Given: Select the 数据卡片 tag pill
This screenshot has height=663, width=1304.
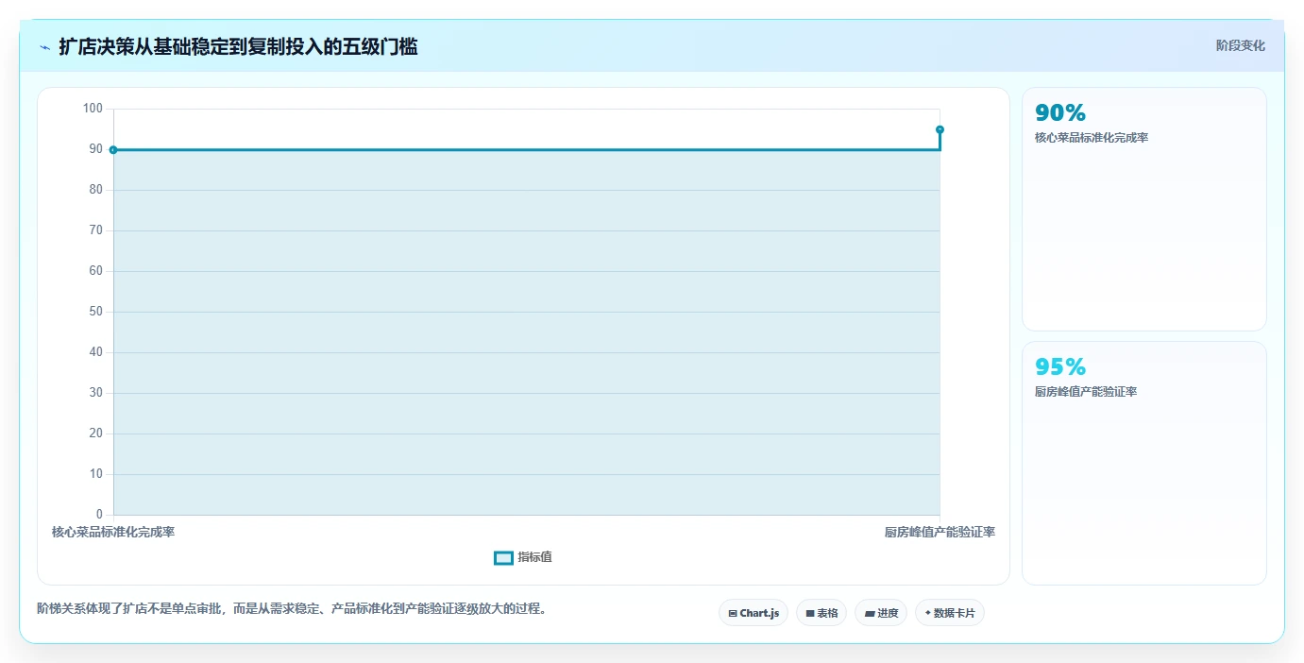Looking at the screenshot, I should 949,613.
